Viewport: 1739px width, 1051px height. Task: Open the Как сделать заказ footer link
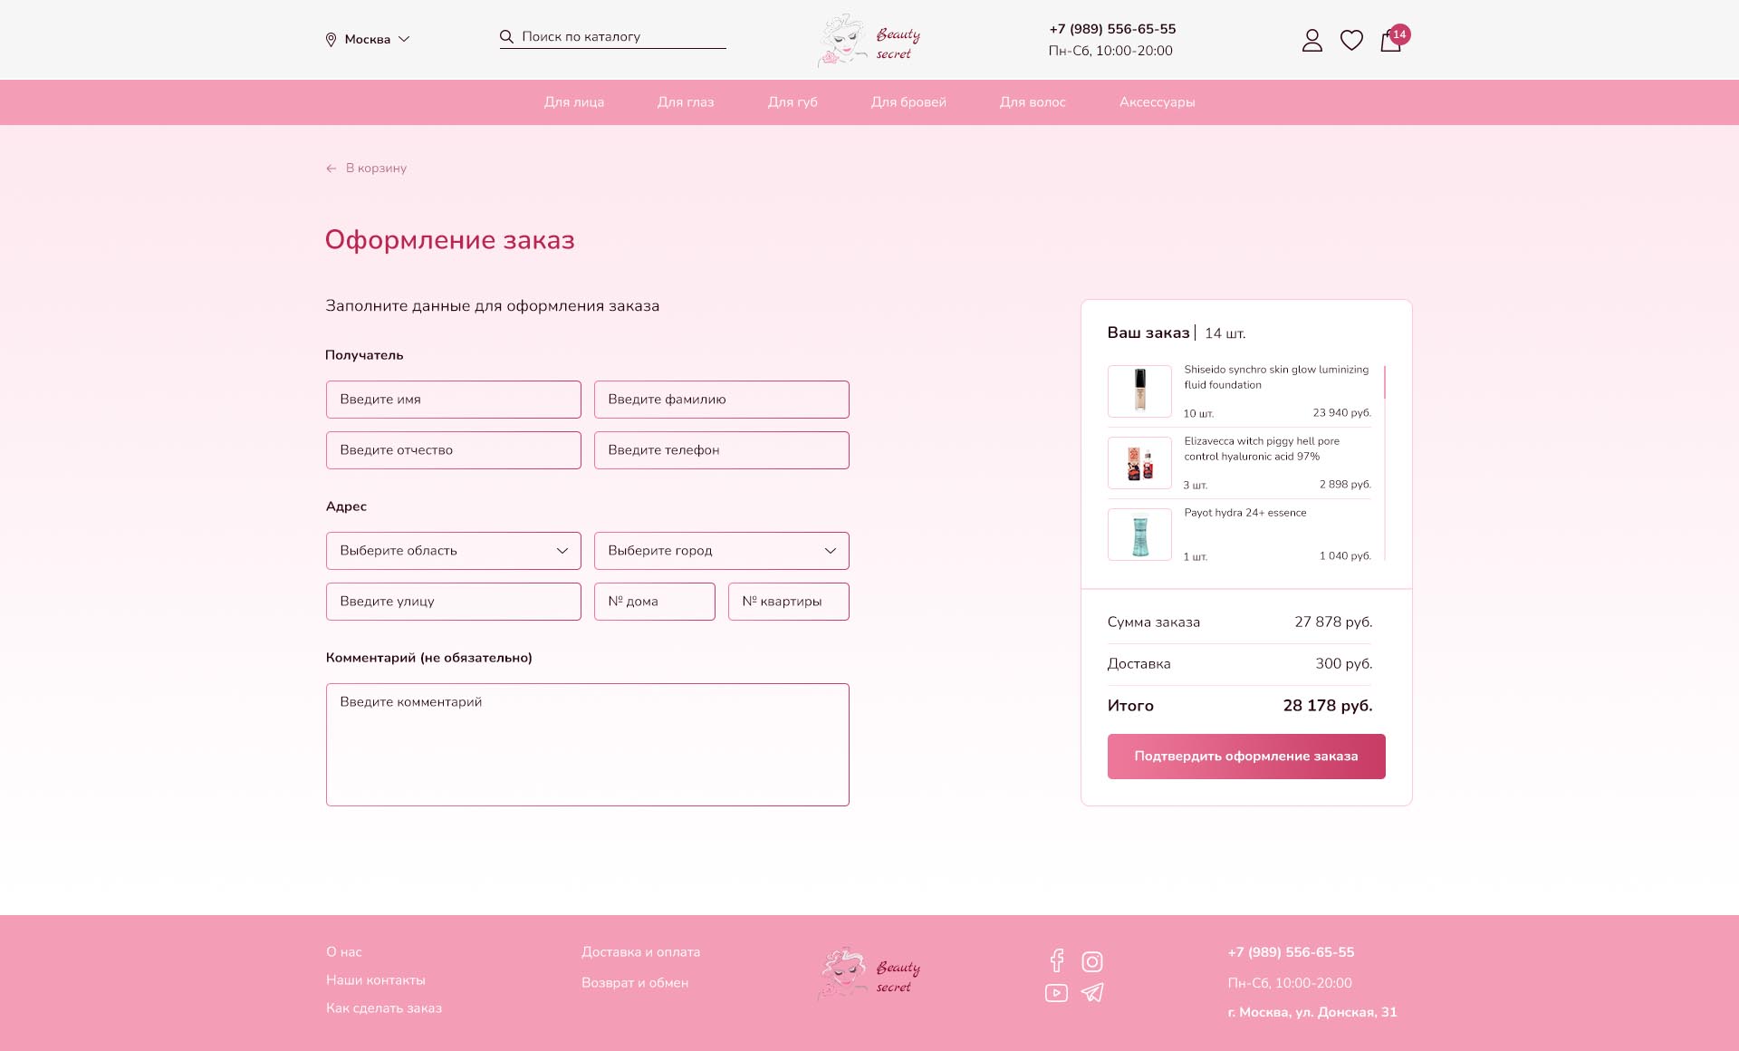(x=384, y=1008)
